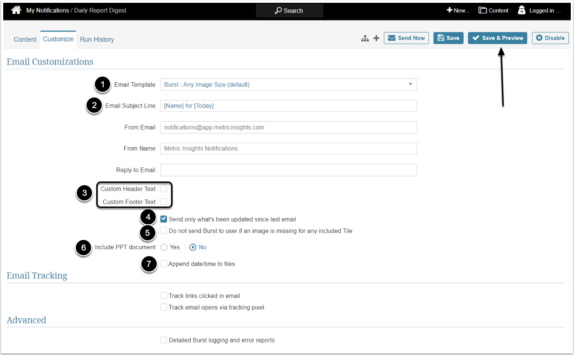The width and height of the screenshot is (574, 355).
Task: Open the hierarchy diagram icon
Action: coord(365,39)
